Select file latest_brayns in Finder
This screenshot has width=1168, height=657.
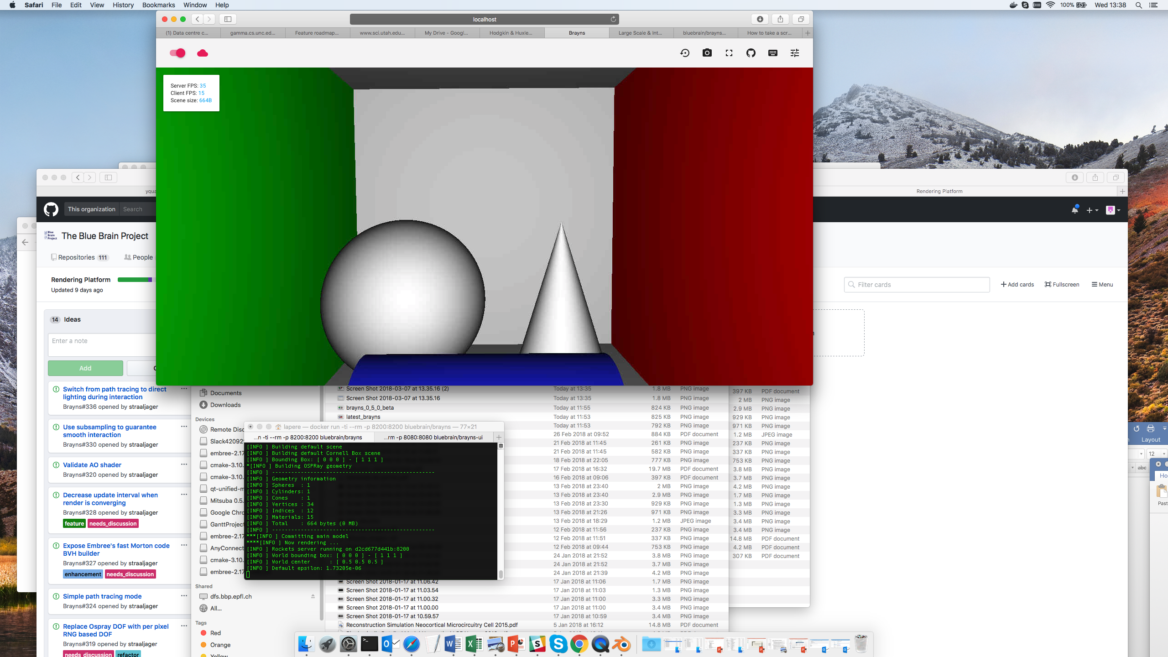[363, 417]
